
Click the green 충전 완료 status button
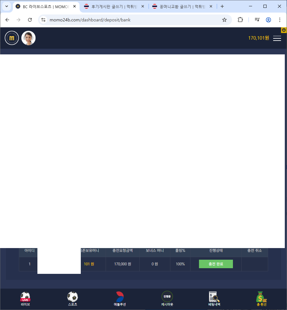(x=216, y=264)
